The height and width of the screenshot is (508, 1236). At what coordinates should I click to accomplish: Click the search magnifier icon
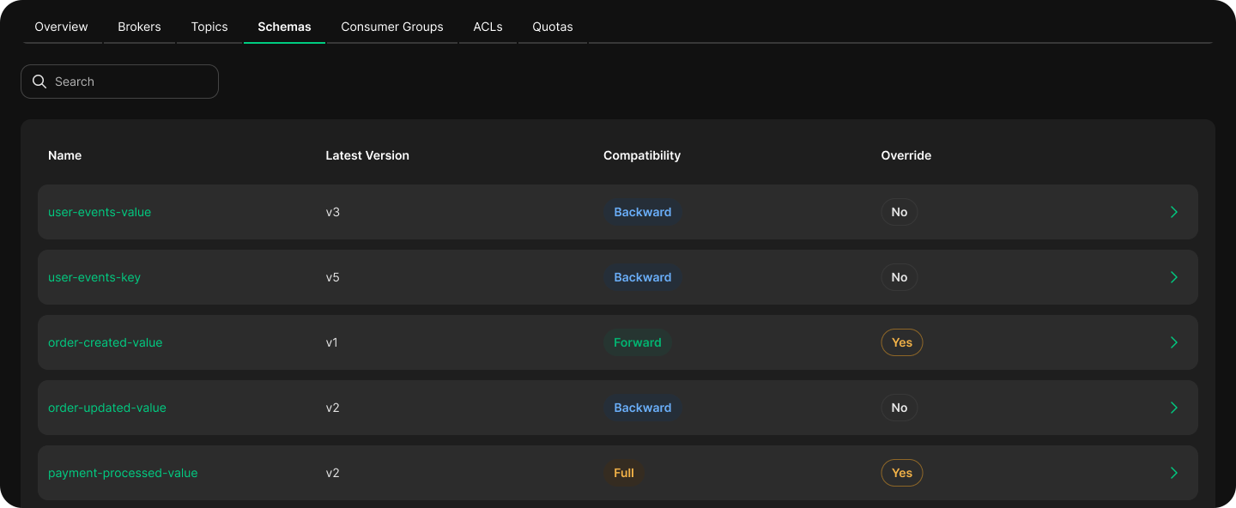click(x=39, y=82)
